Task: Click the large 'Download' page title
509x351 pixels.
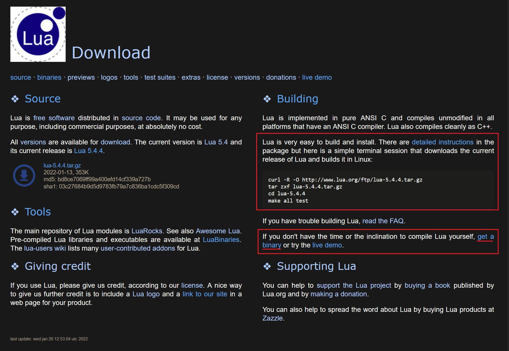Action: [x=111, y=53]
